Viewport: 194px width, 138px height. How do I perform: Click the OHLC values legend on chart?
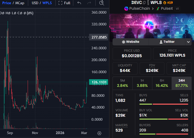(17, 13)
